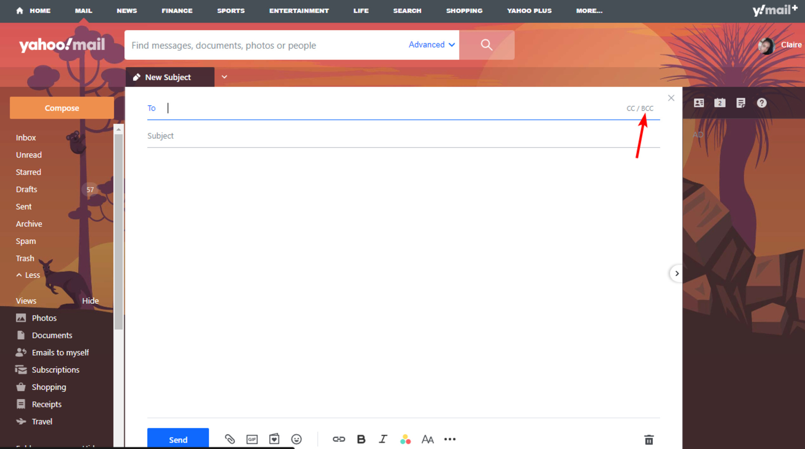Hide sidebar Views section
This screenshot has width=805, height=449.
[90, 300]
